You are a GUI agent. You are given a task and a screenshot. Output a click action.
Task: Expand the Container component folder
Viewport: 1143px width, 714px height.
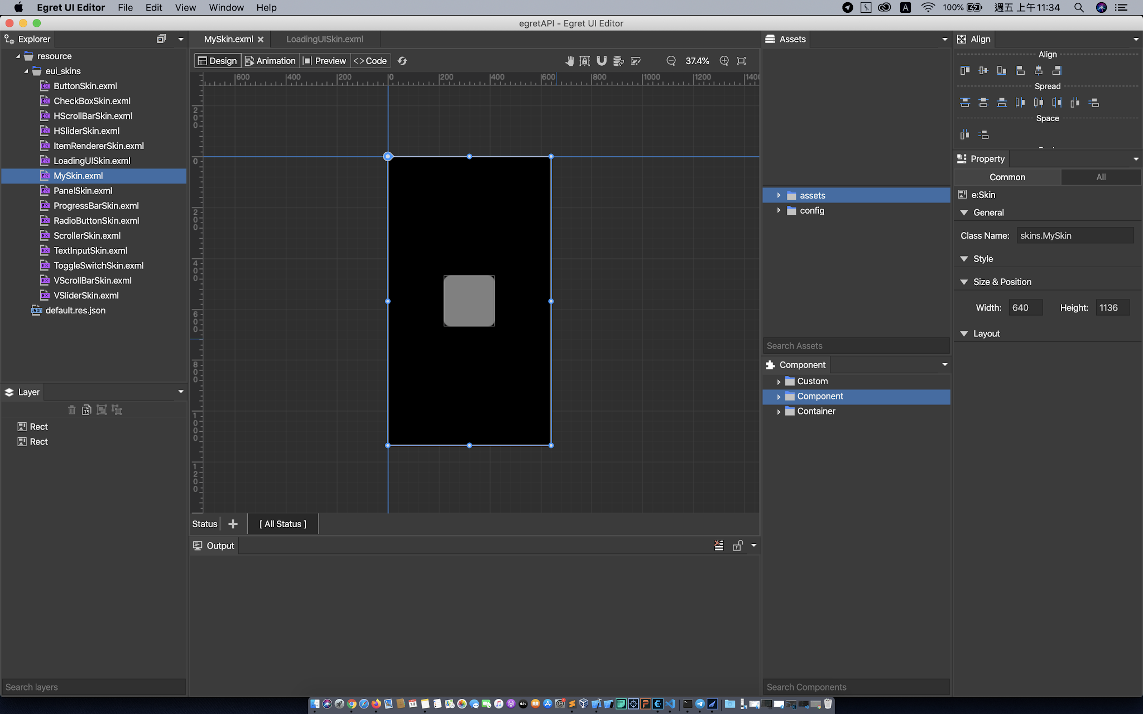[x=779, y=412]
